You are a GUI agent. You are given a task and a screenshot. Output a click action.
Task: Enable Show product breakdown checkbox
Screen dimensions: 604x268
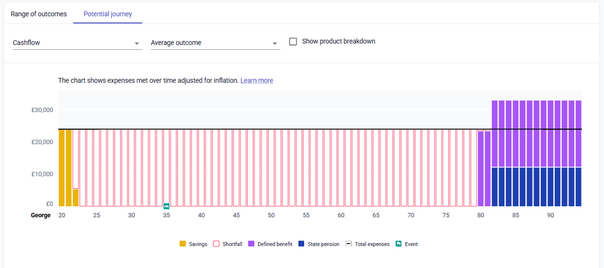293,42
